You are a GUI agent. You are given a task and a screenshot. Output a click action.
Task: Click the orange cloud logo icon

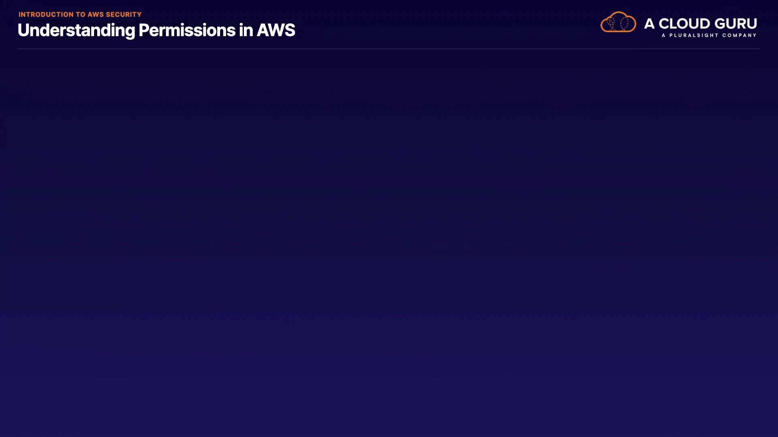[x=618, y=22]
